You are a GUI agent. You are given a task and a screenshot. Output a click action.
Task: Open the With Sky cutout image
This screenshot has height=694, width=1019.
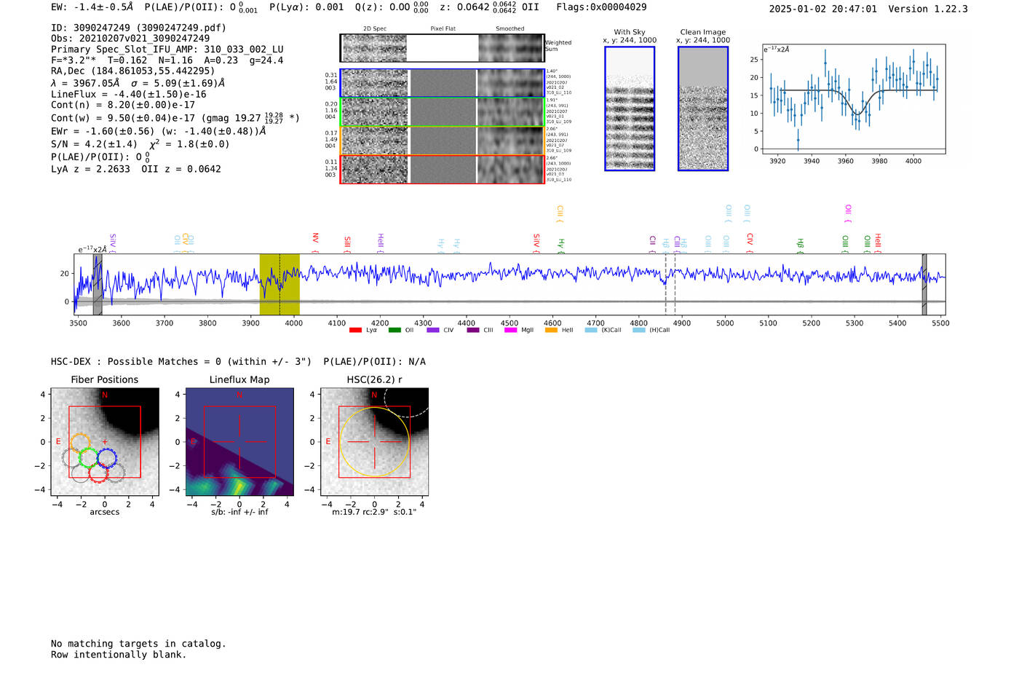(630, 109)
